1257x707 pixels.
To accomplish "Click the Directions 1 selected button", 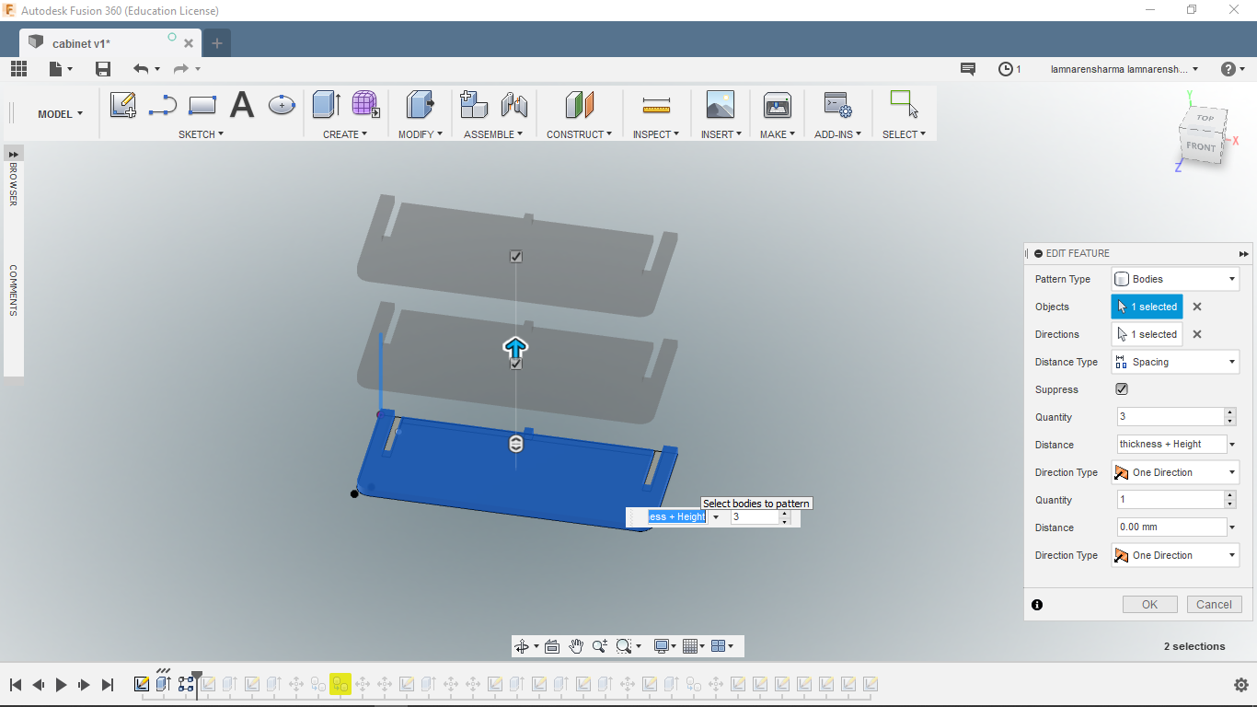I will [x=1147, y=334].
